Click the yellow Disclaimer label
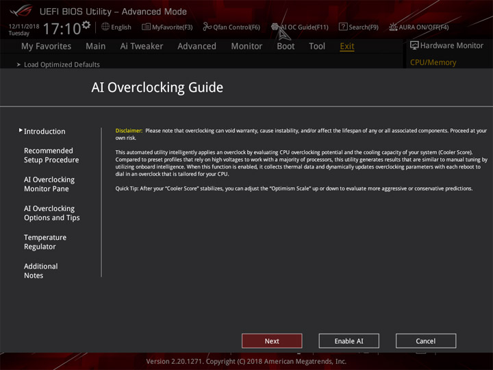Viewport: 493px width, 370px height. (129, 131)
